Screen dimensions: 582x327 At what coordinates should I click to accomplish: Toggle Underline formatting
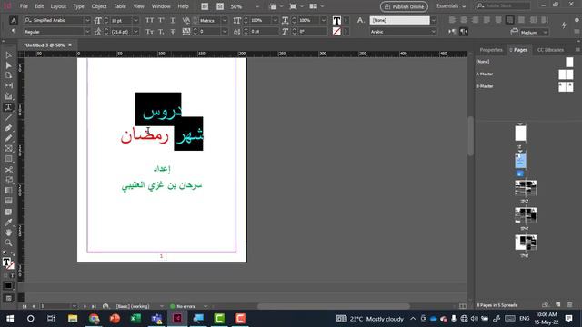coord(173,20)
